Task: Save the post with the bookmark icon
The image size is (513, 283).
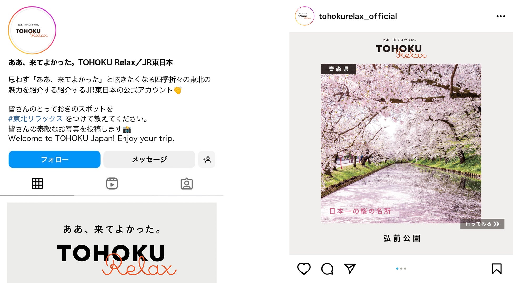Action: click(x=497, y=269)
